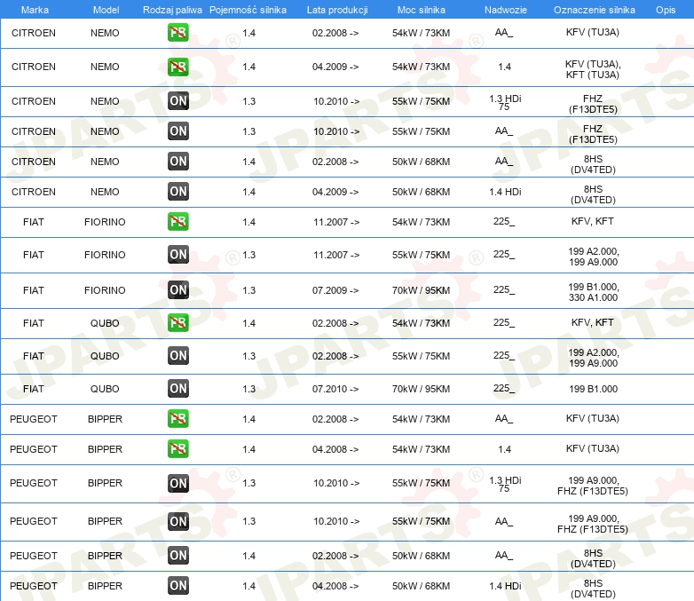This screenshot has width=694, height=601.
Task: Select 'KFV, KFT' in Fiat Fiorino row
Action: coord(592,221)
